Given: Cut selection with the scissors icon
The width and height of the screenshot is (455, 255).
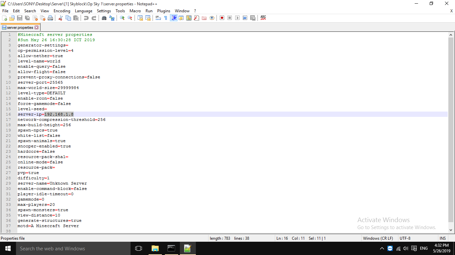Looking at the screenshot, I should point(61,18).
